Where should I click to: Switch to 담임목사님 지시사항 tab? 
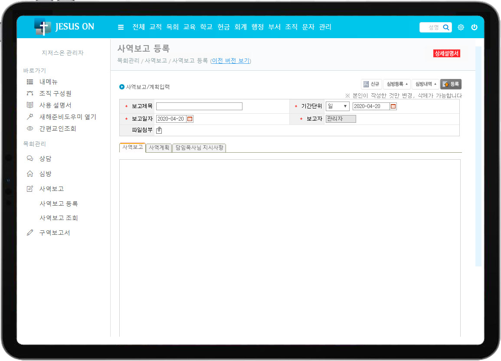point(199,148)
